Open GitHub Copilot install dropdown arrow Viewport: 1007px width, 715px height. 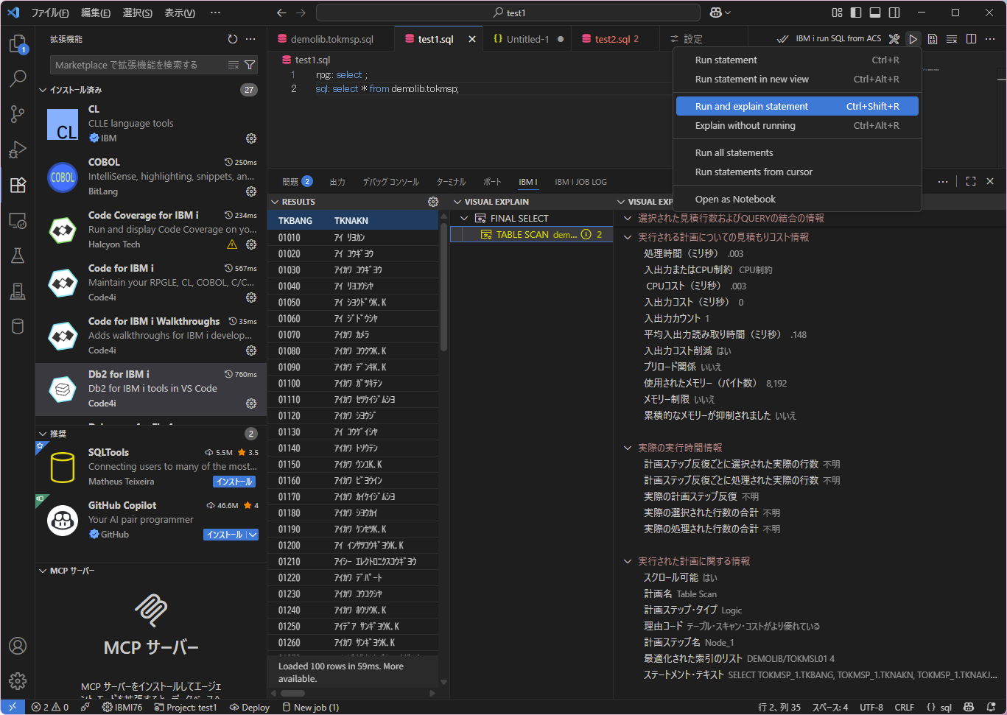tap(253, 535)
